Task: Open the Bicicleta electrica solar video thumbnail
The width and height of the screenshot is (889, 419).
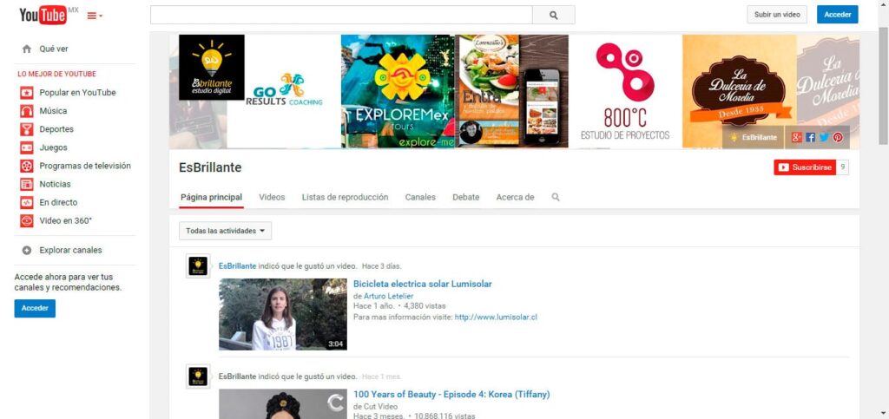Action: pos(283,314)
